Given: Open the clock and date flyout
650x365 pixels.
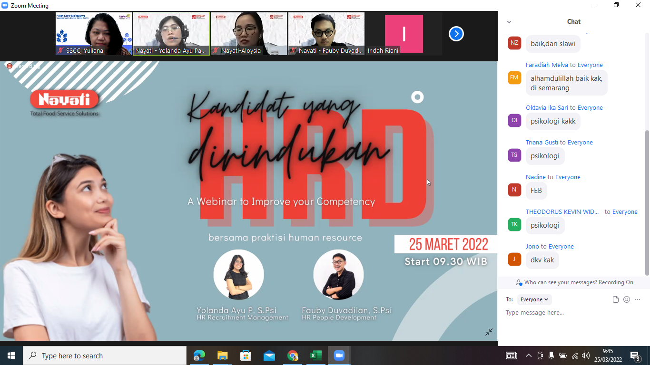Looking at the screenshot, I should (x=608, y=355).
